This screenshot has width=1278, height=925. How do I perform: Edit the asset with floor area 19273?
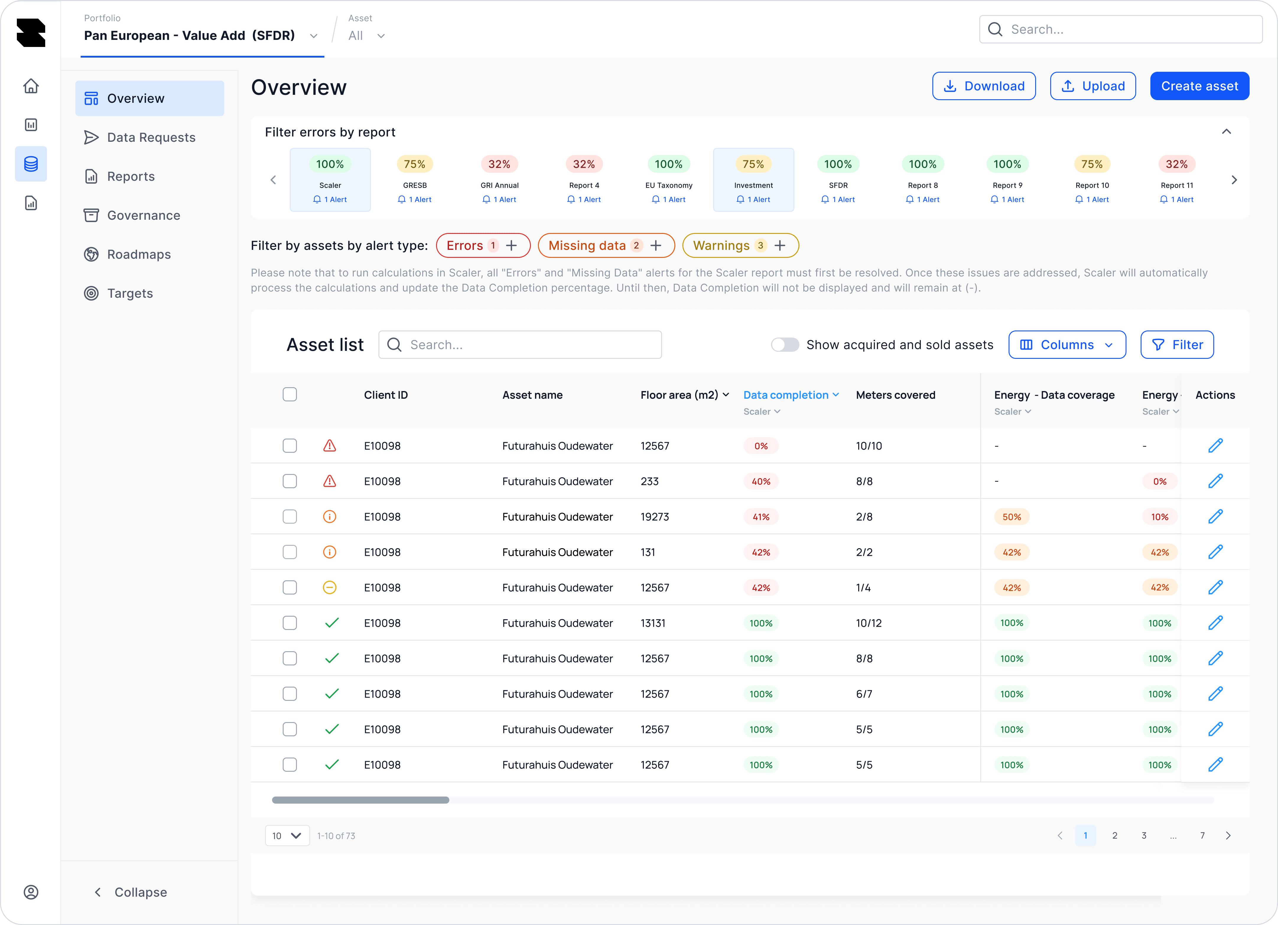pos(1215,517)
